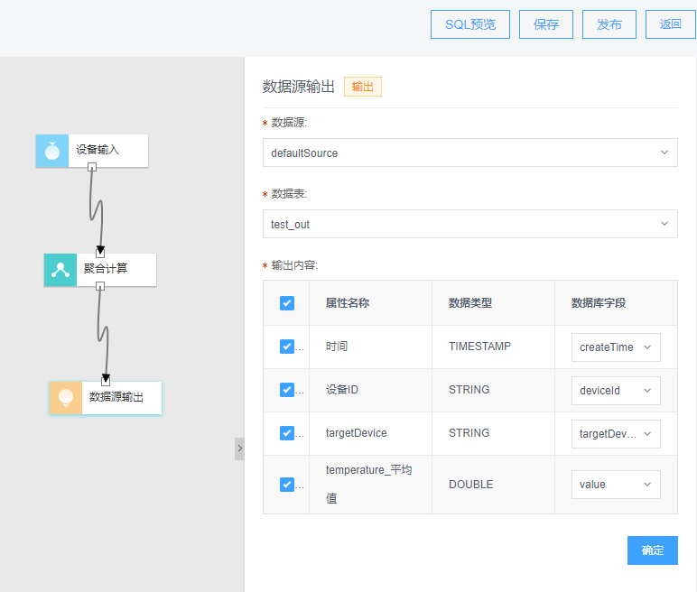697x592 pixels.
Task: Select the 聚合计算 node label
Action: pyautogui.click(x=106, y=268)
